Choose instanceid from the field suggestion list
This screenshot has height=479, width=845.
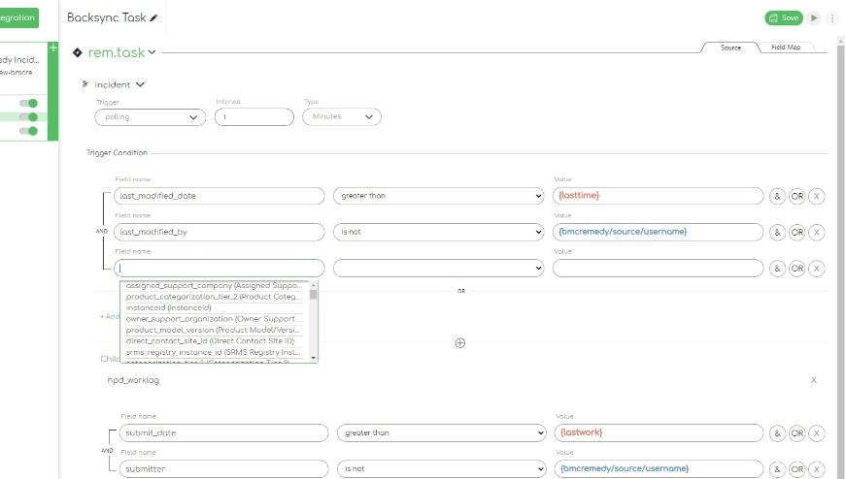pyautogui.click(x=169, y=307)
